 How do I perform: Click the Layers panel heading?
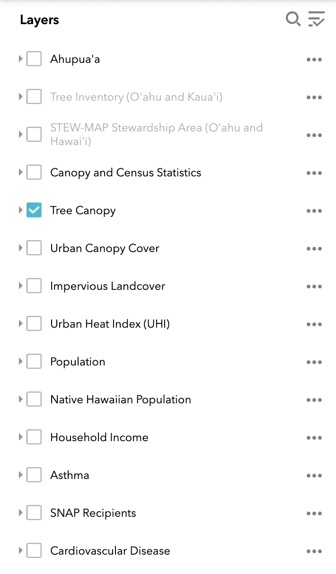click(x=39, y=20)
